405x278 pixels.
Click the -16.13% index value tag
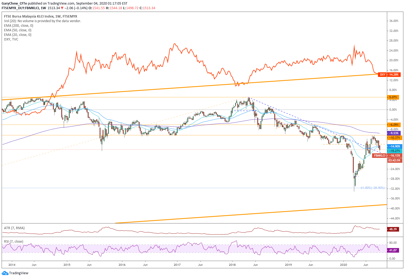coord(394,156)
